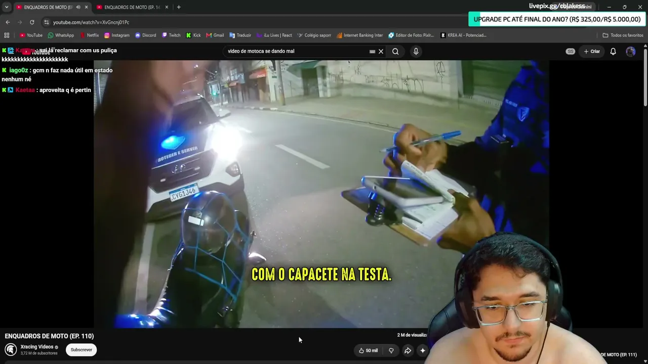The height and width of the screenshot is (364, 648).
Task: Go back to the previous page
Action: coord(8,22)
